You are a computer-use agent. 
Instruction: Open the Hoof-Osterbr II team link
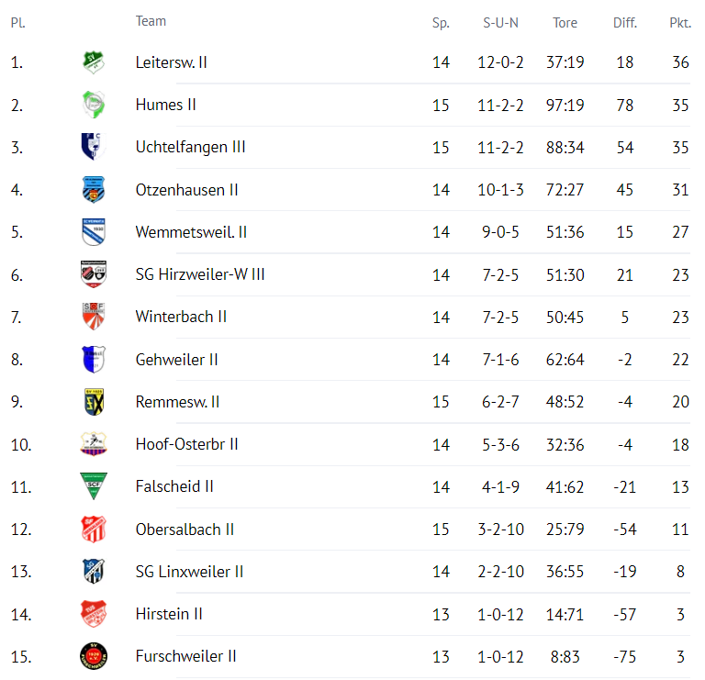coord(186,444)
